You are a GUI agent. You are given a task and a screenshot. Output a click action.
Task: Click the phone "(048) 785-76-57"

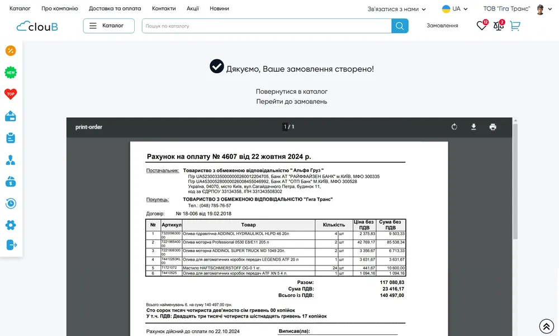215,206
